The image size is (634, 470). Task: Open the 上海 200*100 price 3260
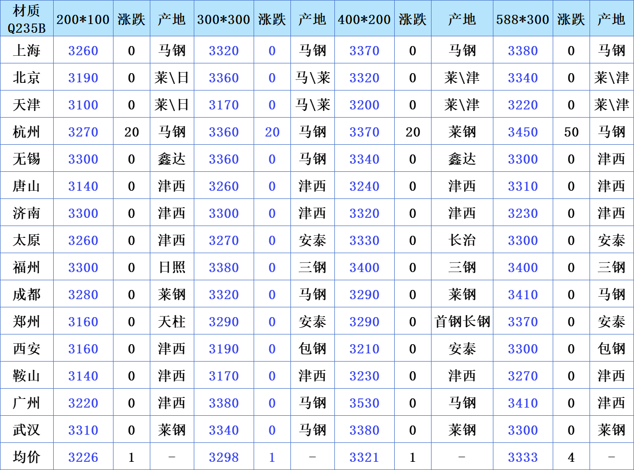(83, 51)
